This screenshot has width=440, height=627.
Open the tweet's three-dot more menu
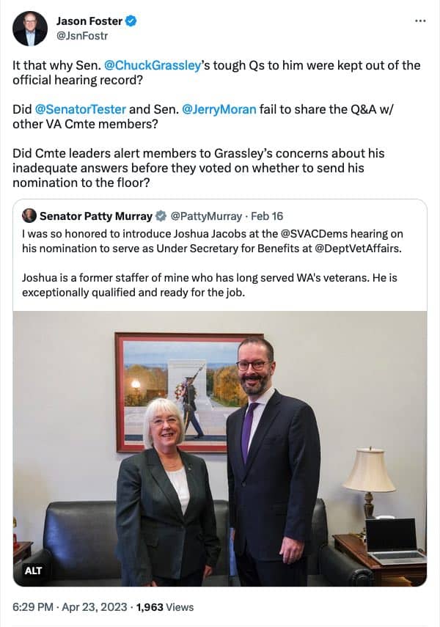point(419,21)
